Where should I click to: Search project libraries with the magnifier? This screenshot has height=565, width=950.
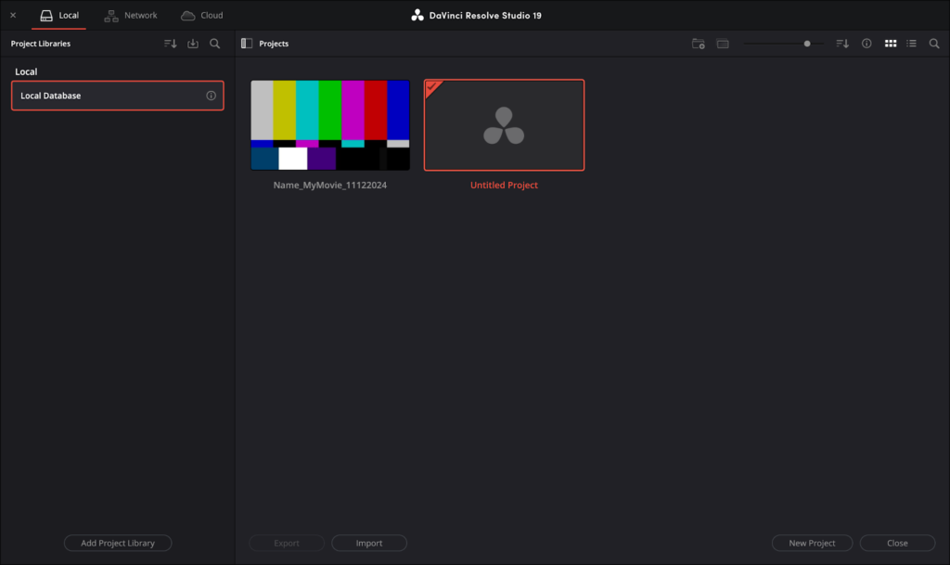coord(214,44)
